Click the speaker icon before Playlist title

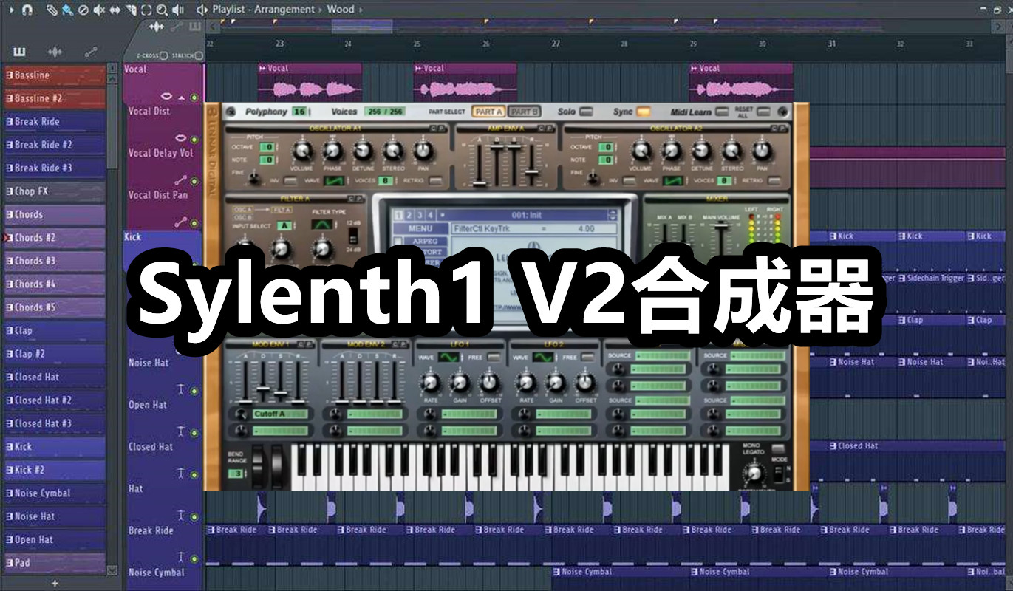click(x=202, y=10)
